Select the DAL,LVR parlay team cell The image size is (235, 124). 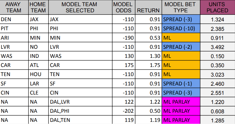pos(80,102)
